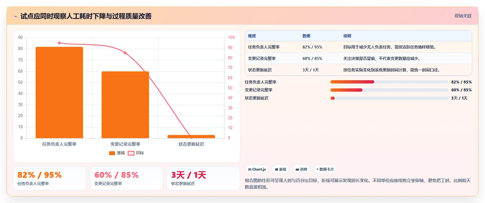485x203 pixels.
Task: Click the lightning icon beside the card title
Action: click(15, 16)
